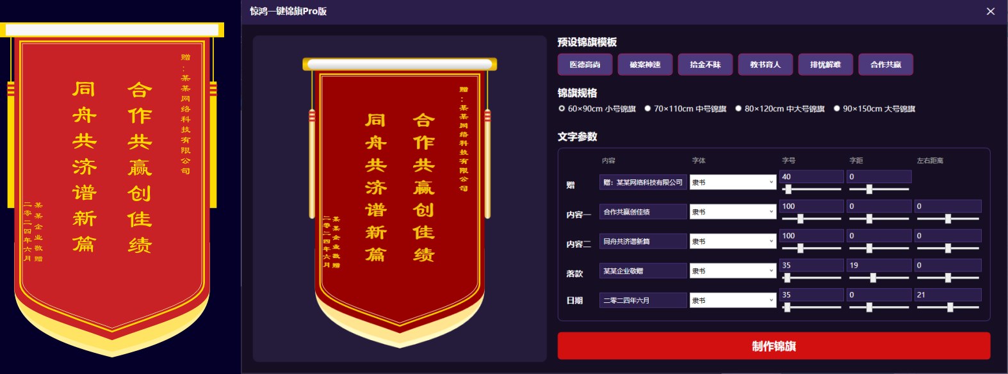Click the 落款 左右距离 value box
This screenshot has width=1008, height=374.
[x=948, y=265]
